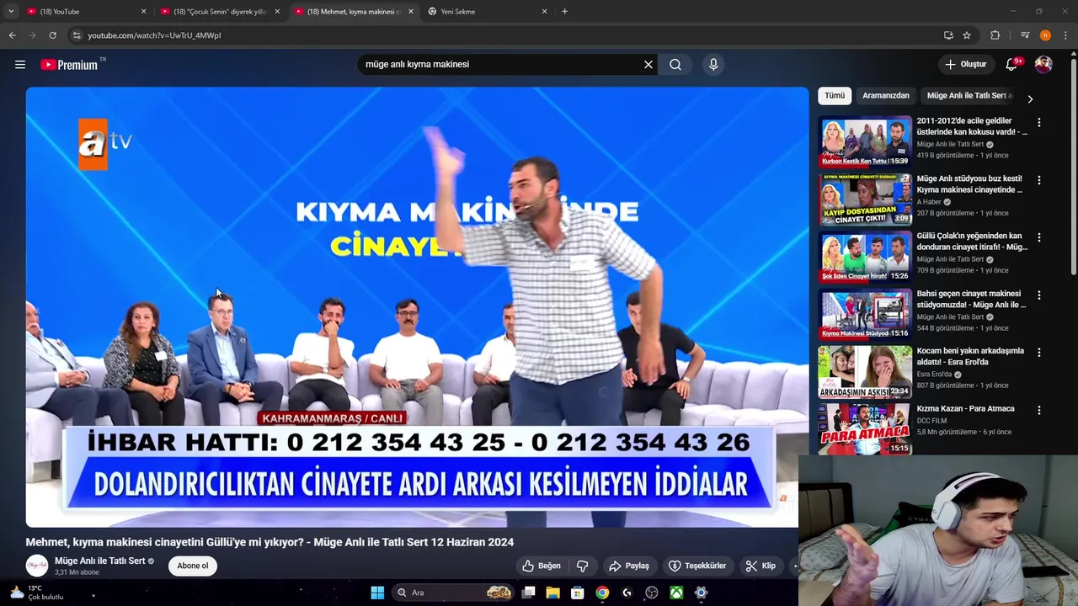The image size is (1078, 606).
Task: Show more filter chips with the right arrow
Action: click(1030, 98)
